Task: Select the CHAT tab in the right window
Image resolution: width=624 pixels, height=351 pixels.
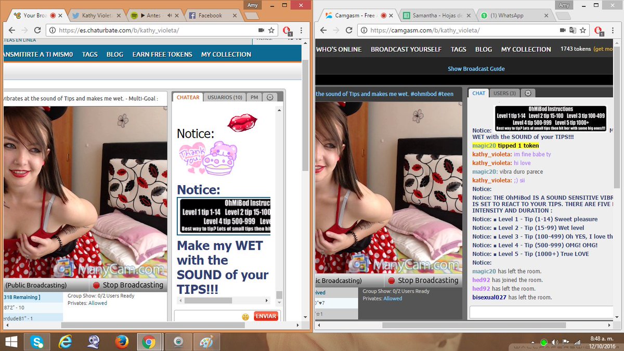Action: coord(479,93)
